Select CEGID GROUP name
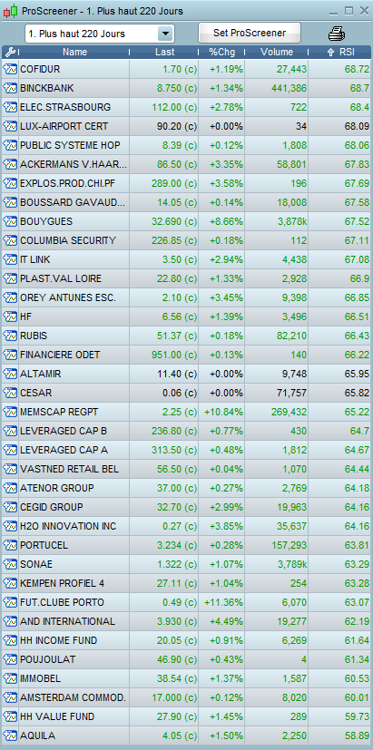The height and width of the screenshot is (750, 373). [x=51, y=507]
